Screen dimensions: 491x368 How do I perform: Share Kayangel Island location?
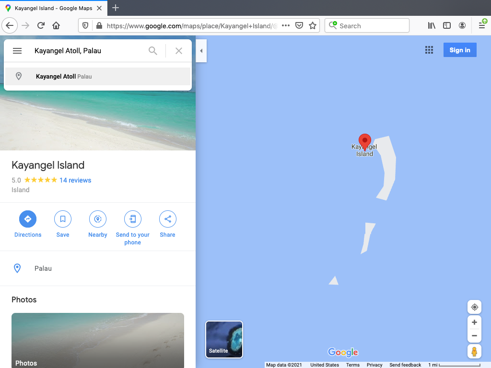168,219
